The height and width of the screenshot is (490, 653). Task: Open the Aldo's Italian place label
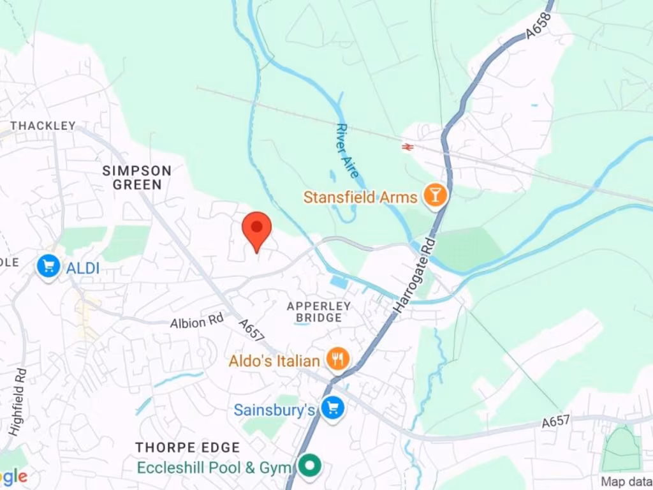point(274,360)
